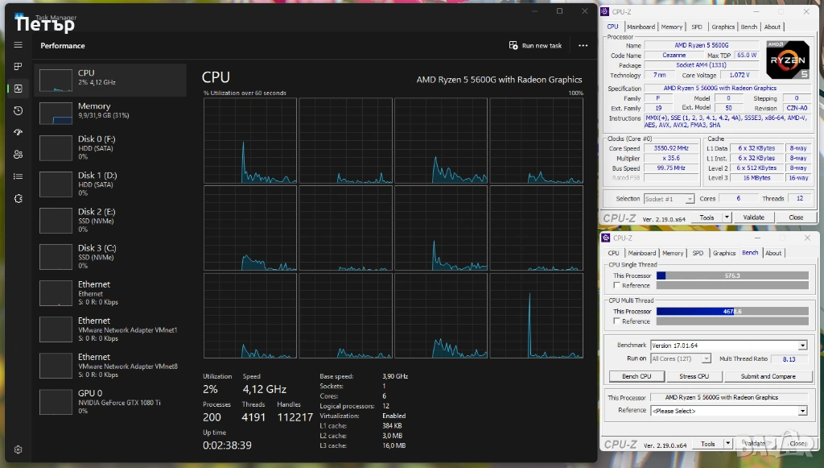Image resolution: width=824 pixels, height=468 pixels.
Task: Click Validate button in upper CPU-Z
Action: (x=753, y=217)
